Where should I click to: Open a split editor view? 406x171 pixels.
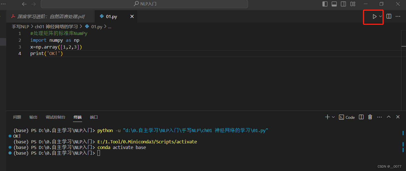pos(388,16)
